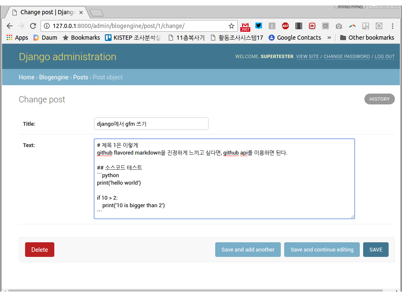
Task: Open the Bookmarks star folder
Action: 81,38
